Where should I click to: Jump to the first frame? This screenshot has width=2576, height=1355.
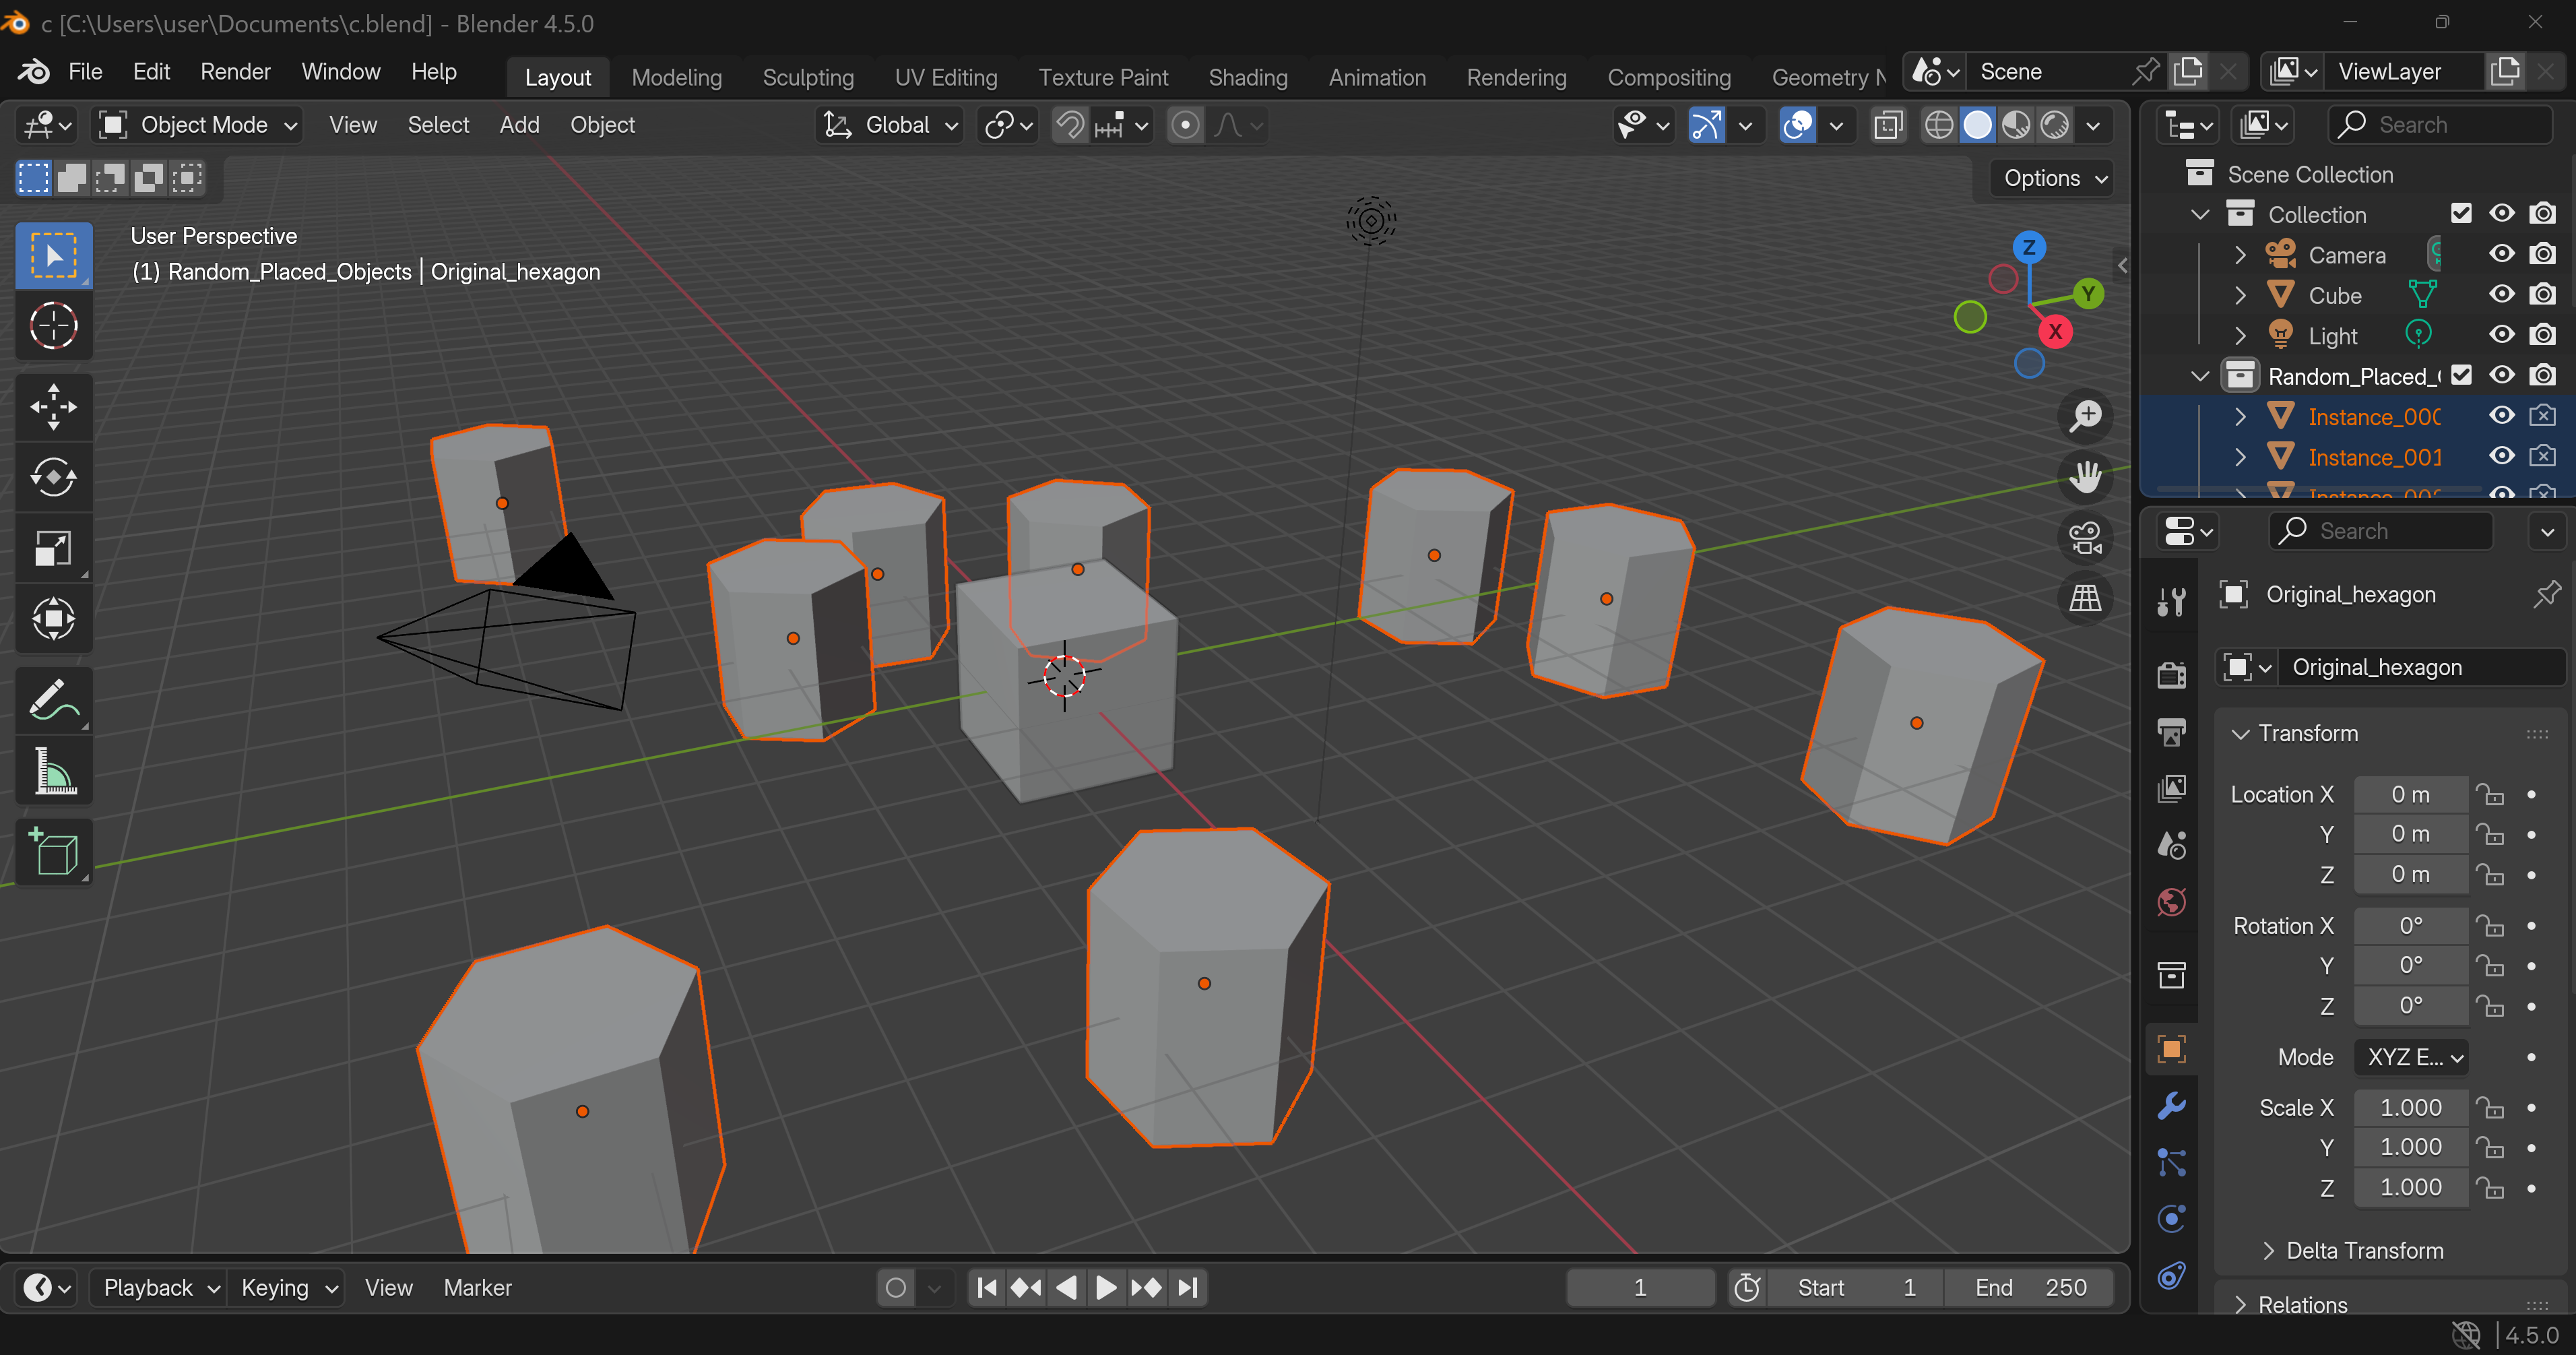[x=986, y=1287]
